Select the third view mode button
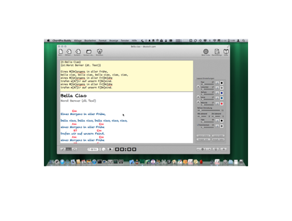The width and height of the screenshot is (292, 221). pyautogui.click(x=75, y=149)
